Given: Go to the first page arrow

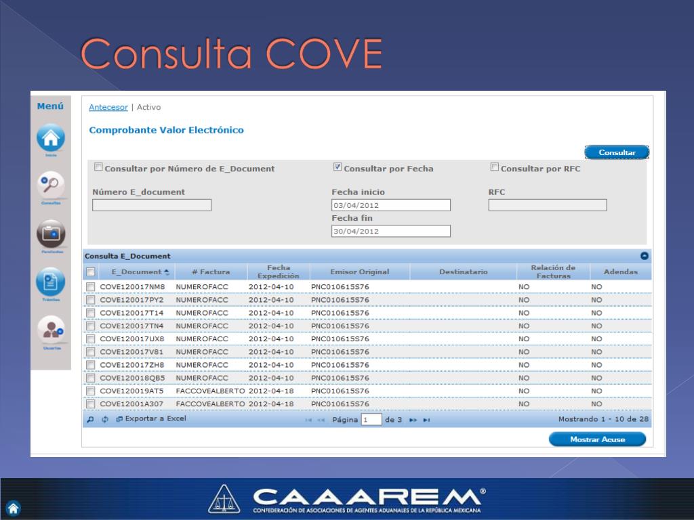Looking at the screenshot, I should pos(308,420).
